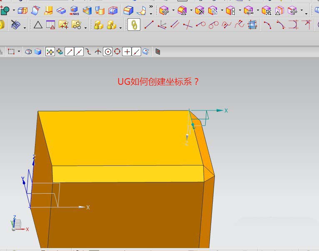Open the Unite boolean dropdown arrow
Image resolution: width=319 pixels, height=251 pixels.
click(x=14, y=10)
